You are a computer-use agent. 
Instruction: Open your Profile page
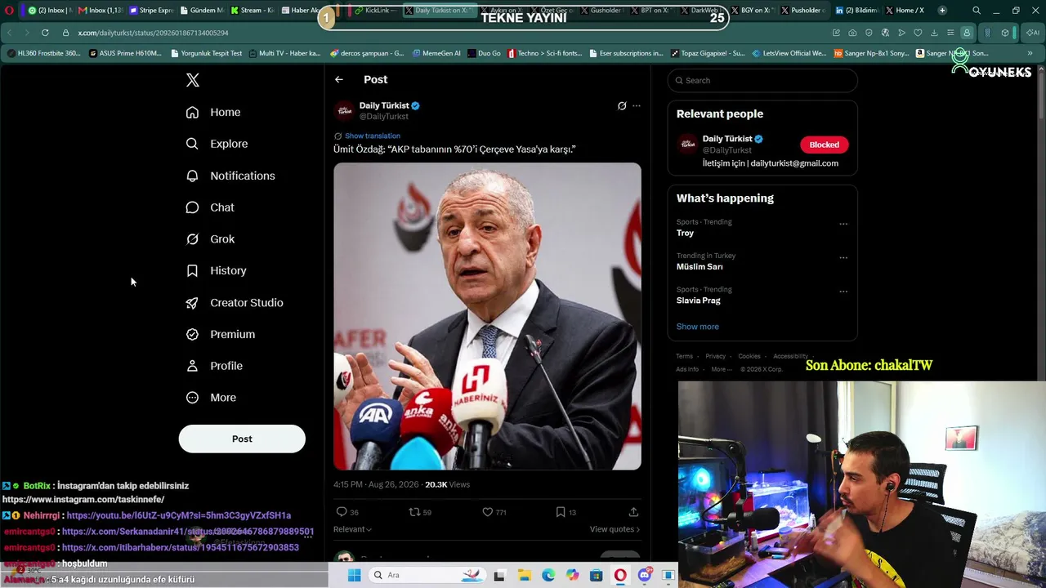coord(214,366)
